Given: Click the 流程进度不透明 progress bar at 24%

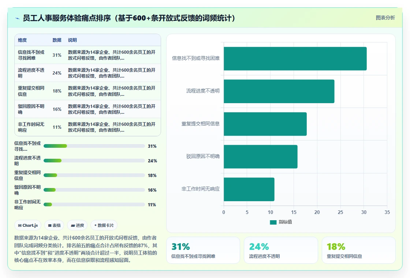Looking at the screenshot, I should [x=94, y=161].
